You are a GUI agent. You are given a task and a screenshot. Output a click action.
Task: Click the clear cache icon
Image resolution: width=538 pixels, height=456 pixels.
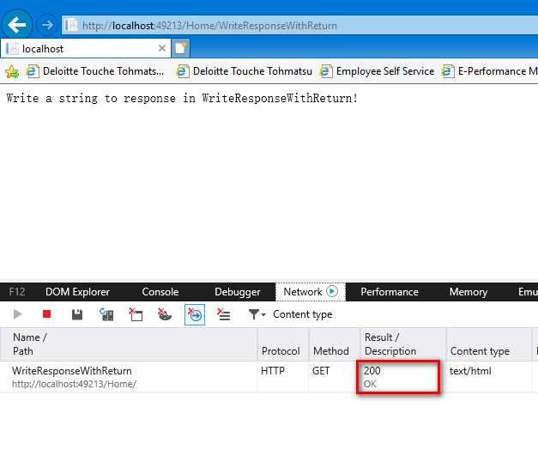tap(136, 314)
